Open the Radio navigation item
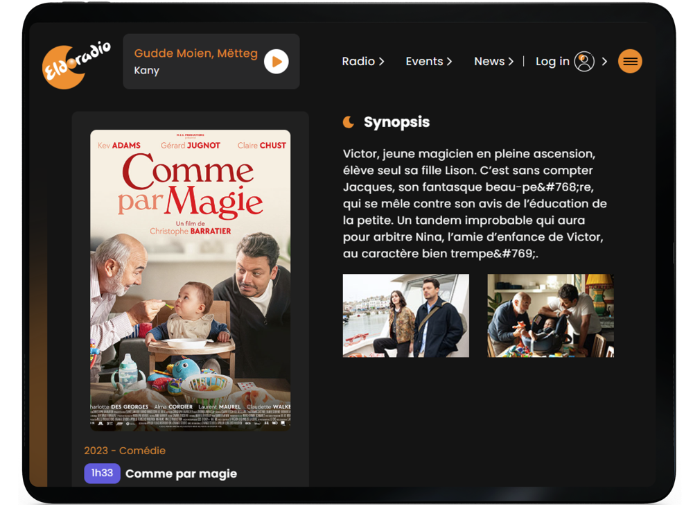The height and width of the screenshot is (520, 693). tap(358, 62)
